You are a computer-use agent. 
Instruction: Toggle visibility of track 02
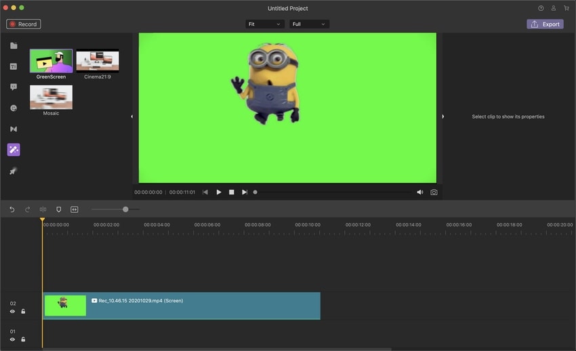pos(12,311)
